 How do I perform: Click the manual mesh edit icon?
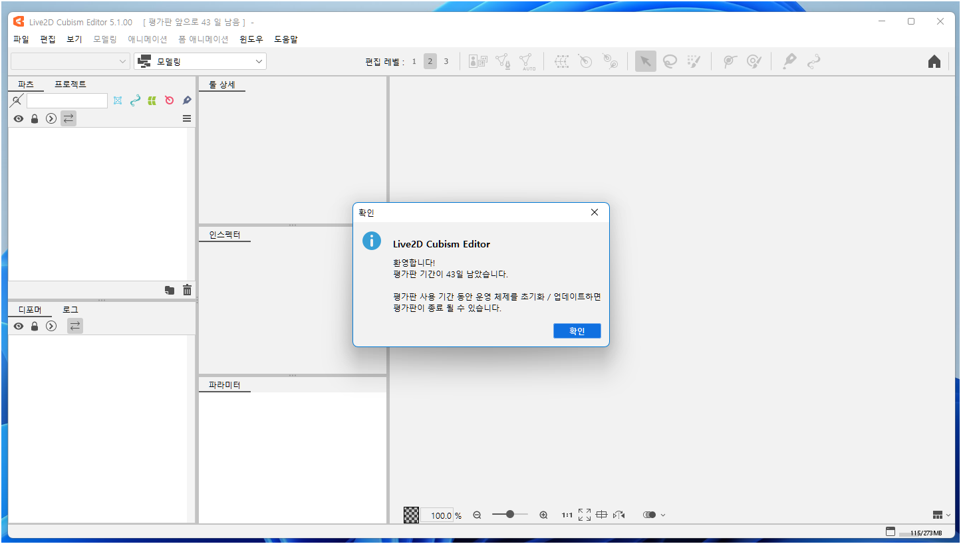coord(503,62)
